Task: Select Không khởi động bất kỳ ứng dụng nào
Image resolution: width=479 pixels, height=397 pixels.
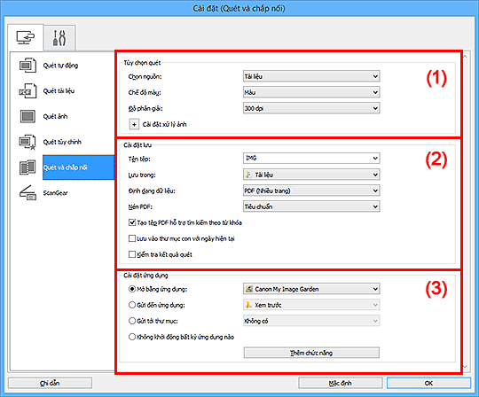Action: (x=132, y=337)
